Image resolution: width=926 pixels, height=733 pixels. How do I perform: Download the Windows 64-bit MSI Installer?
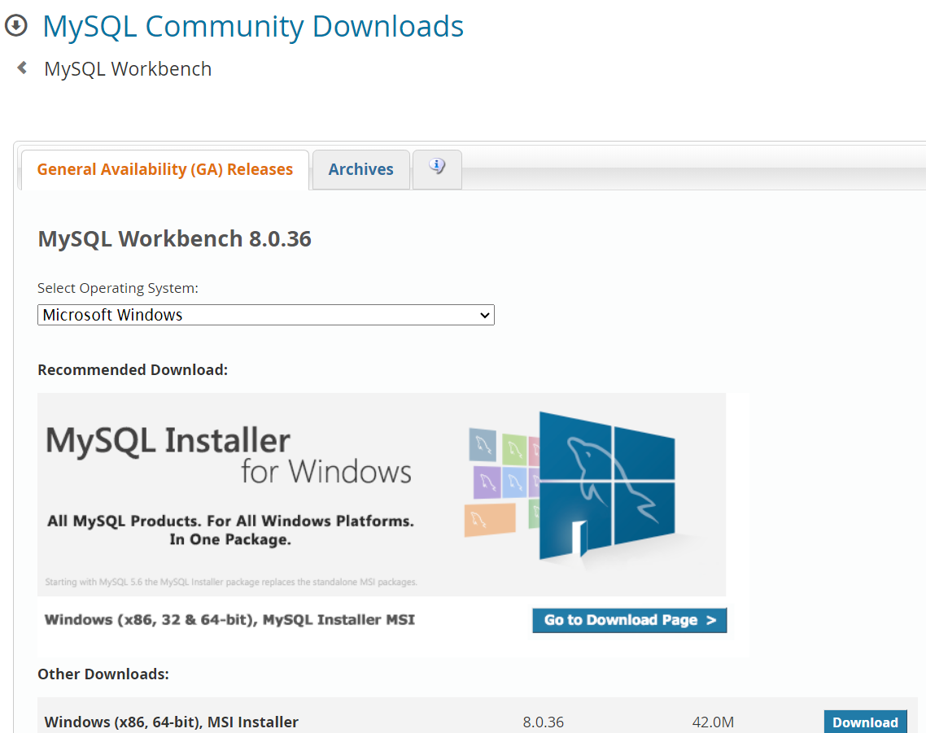pyautogui.click(x=865, y=722)
